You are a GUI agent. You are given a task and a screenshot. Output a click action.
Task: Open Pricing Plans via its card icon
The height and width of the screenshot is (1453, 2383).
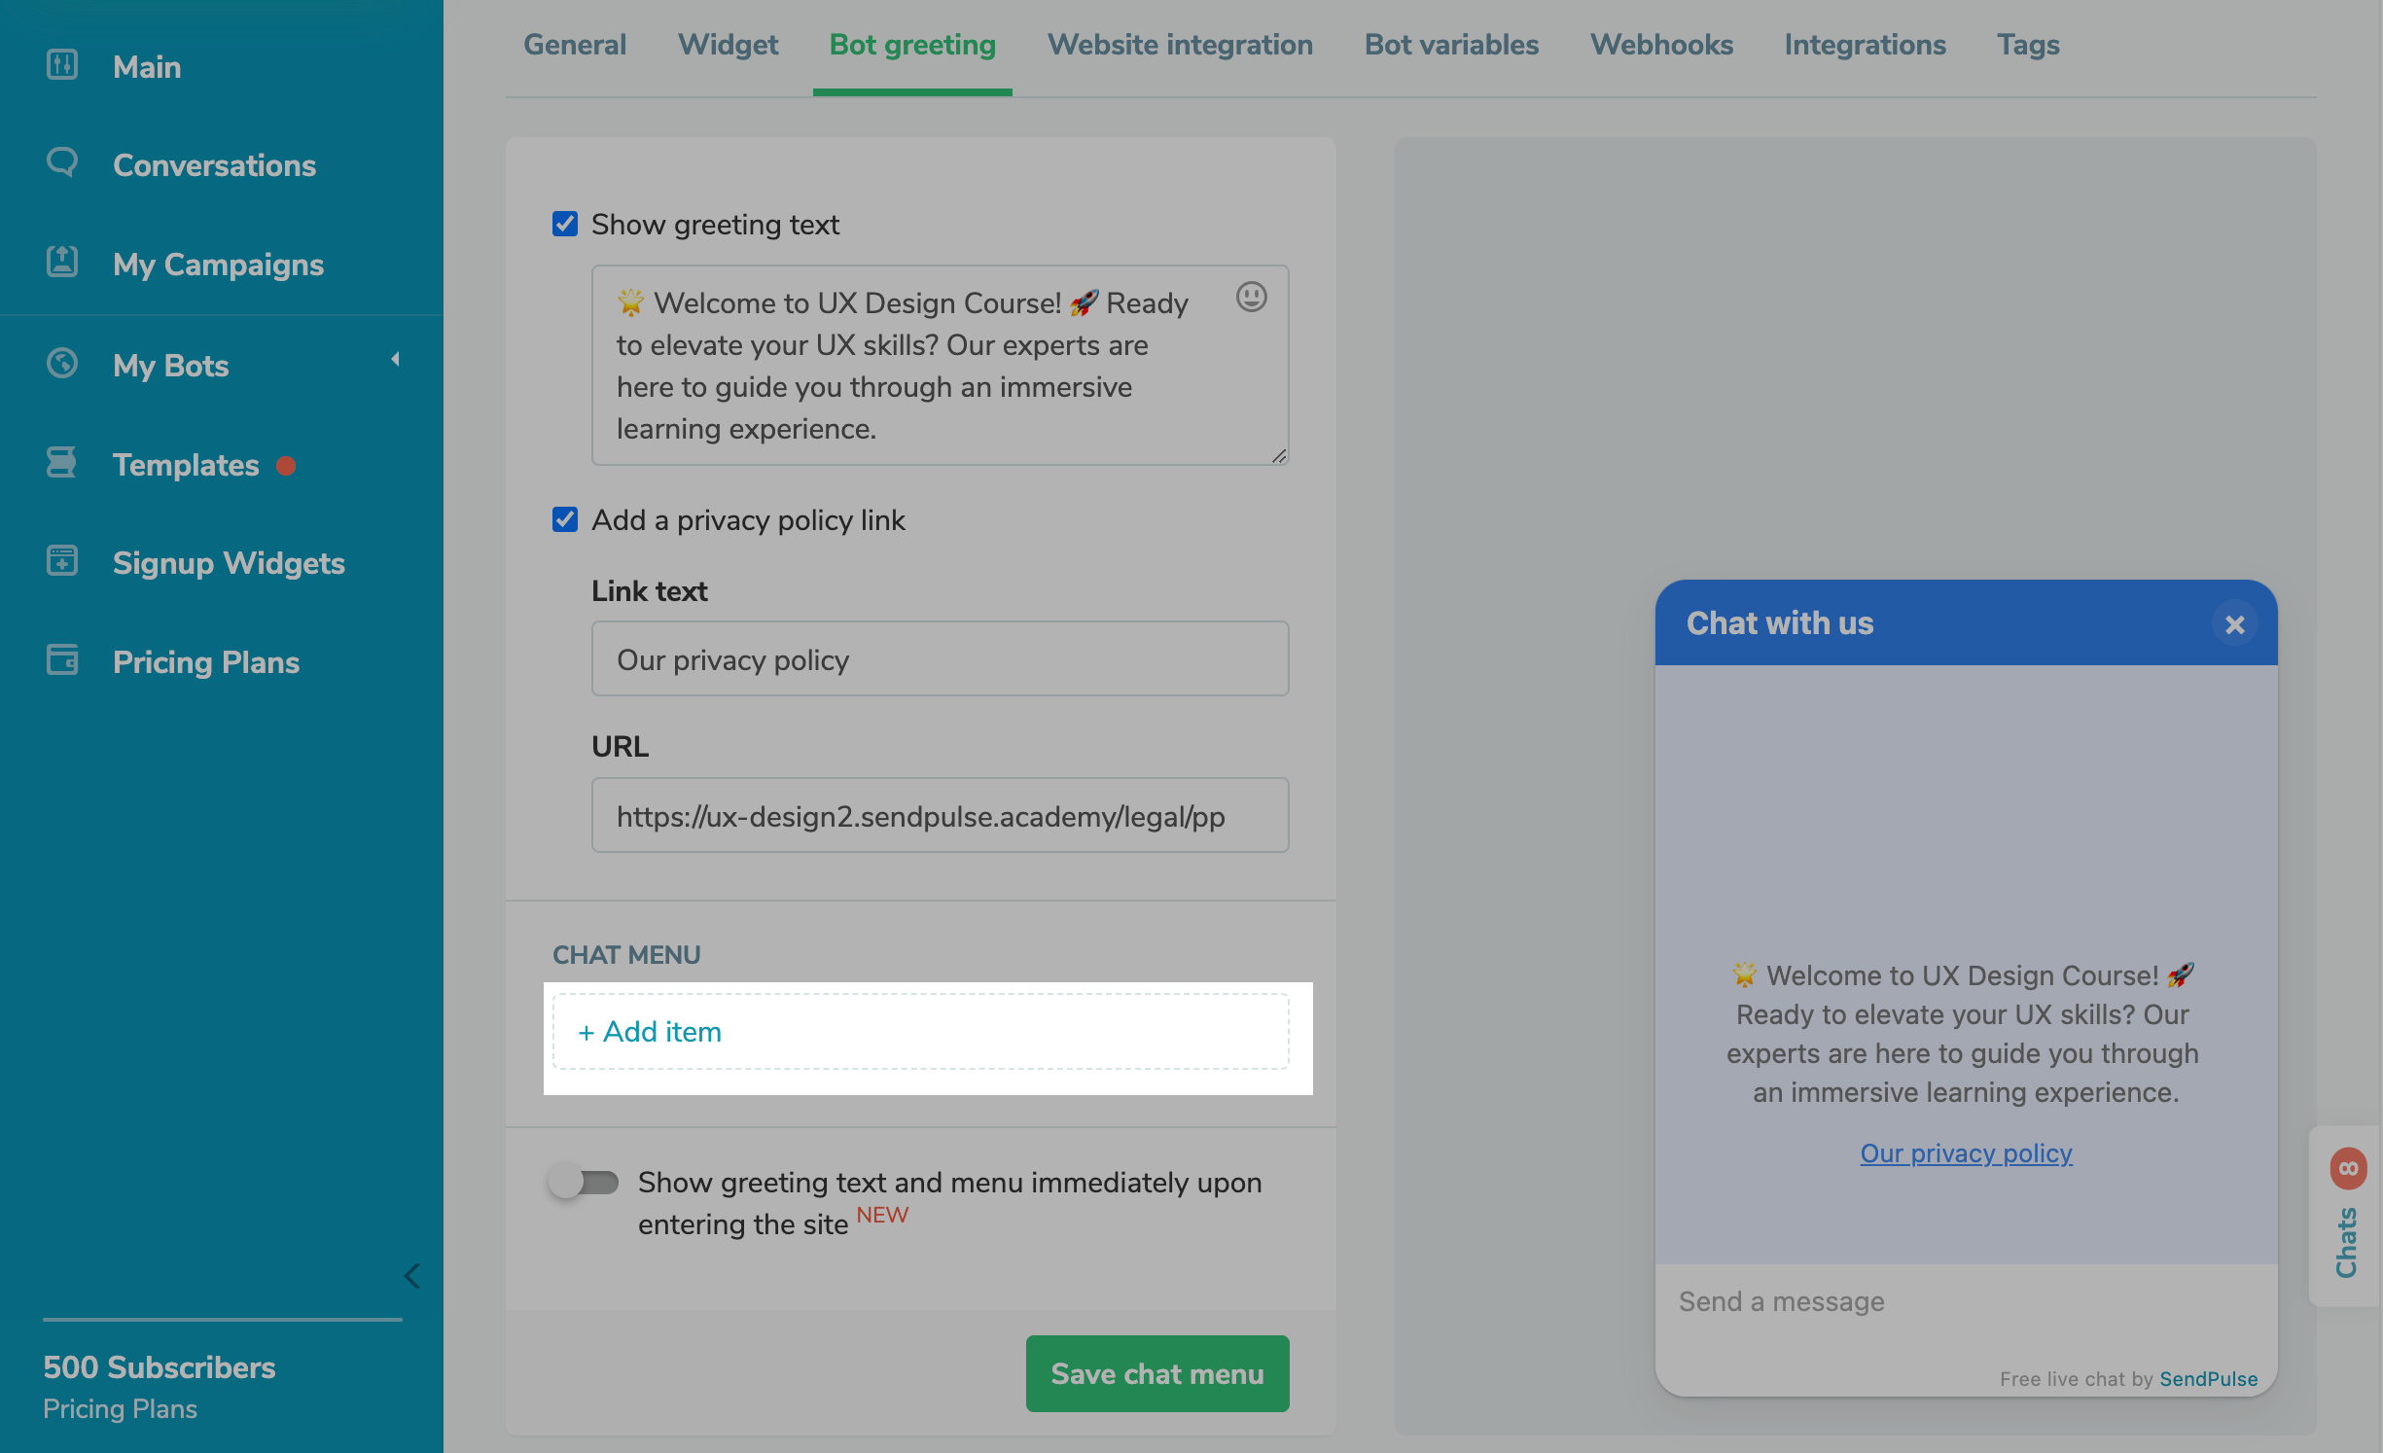tap(62, 660)
